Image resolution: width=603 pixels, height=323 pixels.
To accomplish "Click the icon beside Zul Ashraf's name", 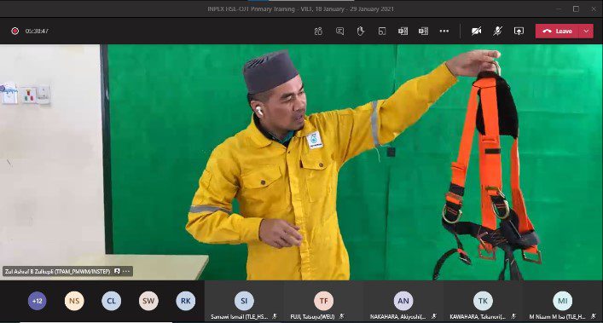I will click(117, 271).
